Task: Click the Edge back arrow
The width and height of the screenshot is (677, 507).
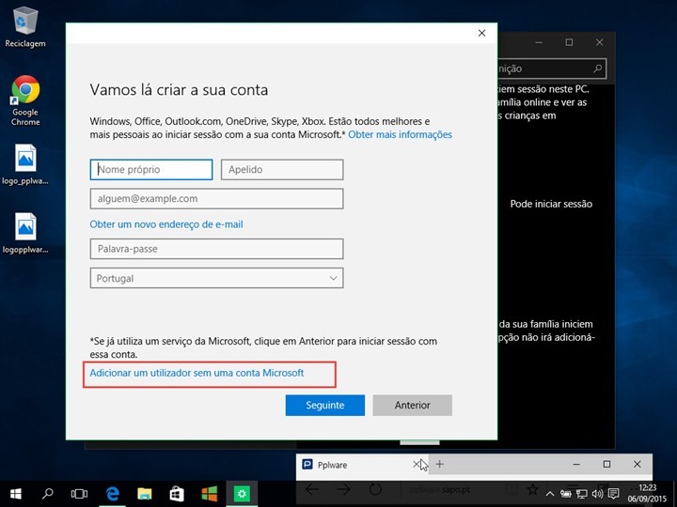Action: pyautogui.click(x=312, y=489)
